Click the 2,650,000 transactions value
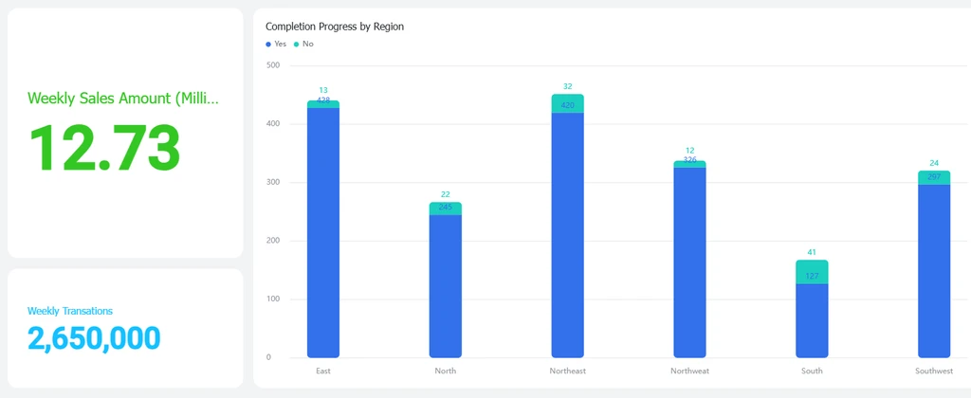 94,338
